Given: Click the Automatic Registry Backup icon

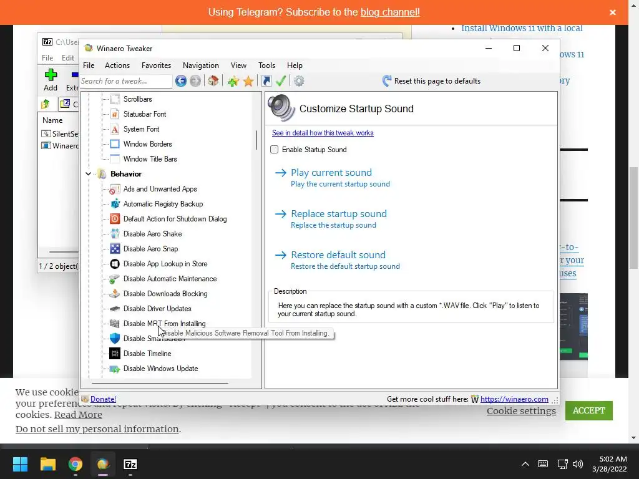Looking at the screenshot, I should point(115,204).
